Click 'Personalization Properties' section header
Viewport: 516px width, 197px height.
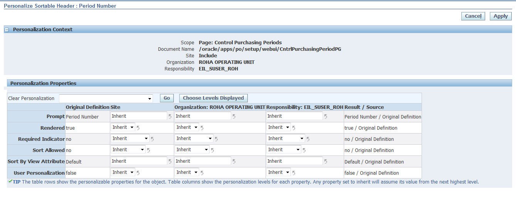click(x=43, y=83)
